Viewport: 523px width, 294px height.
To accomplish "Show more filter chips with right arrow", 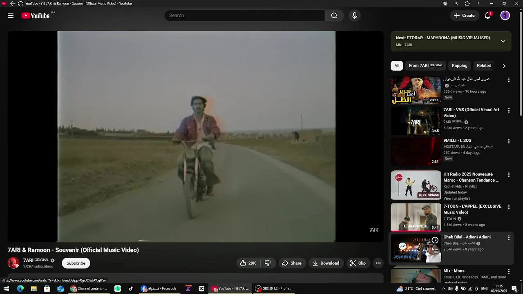I will coord(504,66).
